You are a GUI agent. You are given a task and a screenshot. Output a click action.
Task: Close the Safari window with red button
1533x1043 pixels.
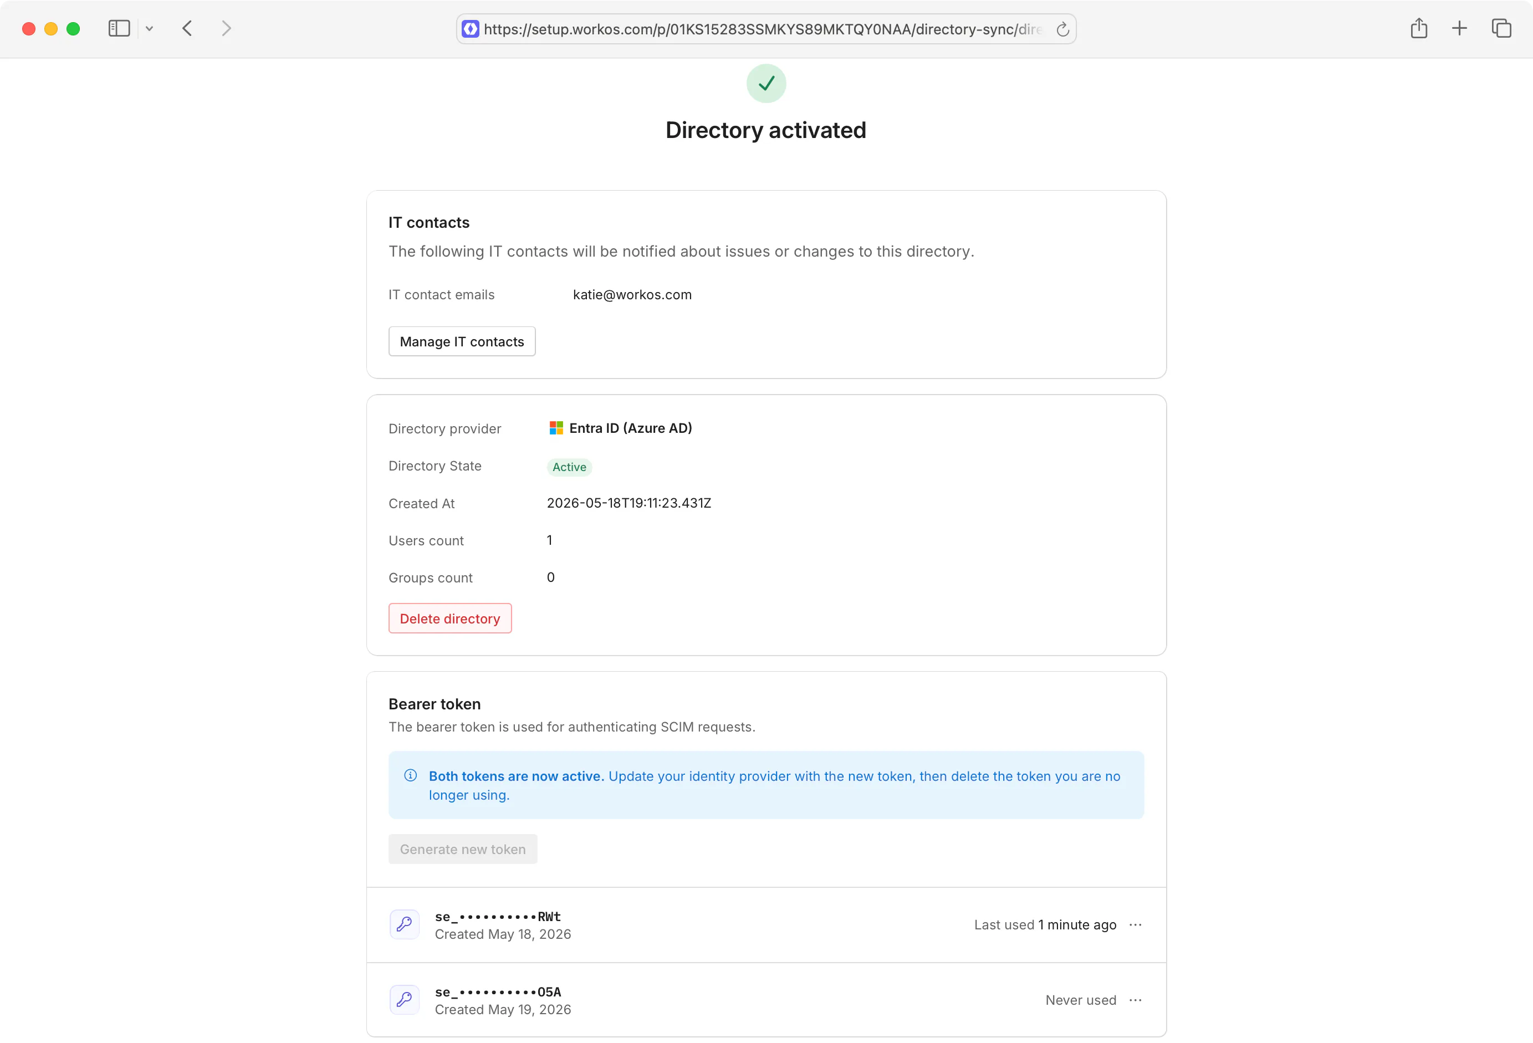(28, 28)
